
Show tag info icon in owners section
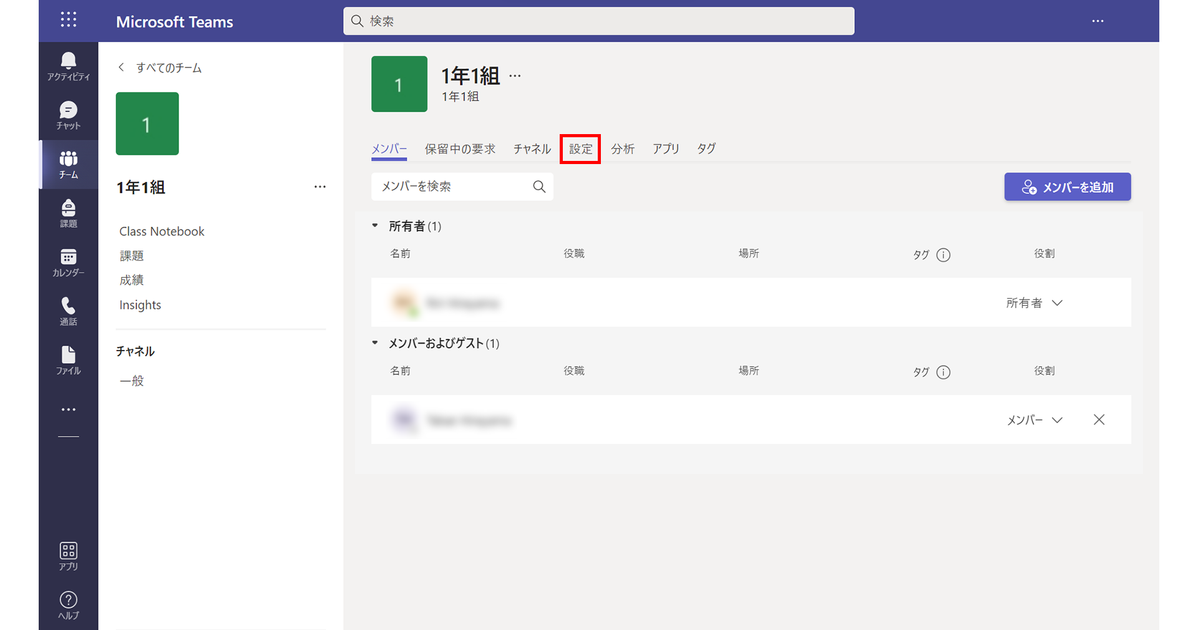[943, 254]
